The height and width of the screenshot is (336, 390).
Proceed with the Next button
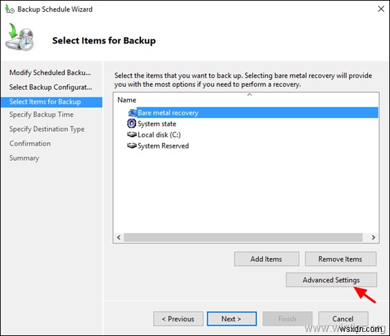point(231,319)
